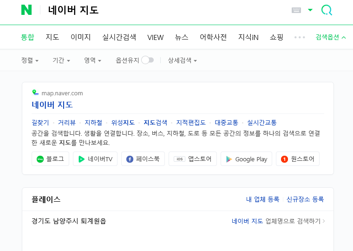Open the map.naver.com URL link
This screenshot has width=353, height=251.
[62, 93]
